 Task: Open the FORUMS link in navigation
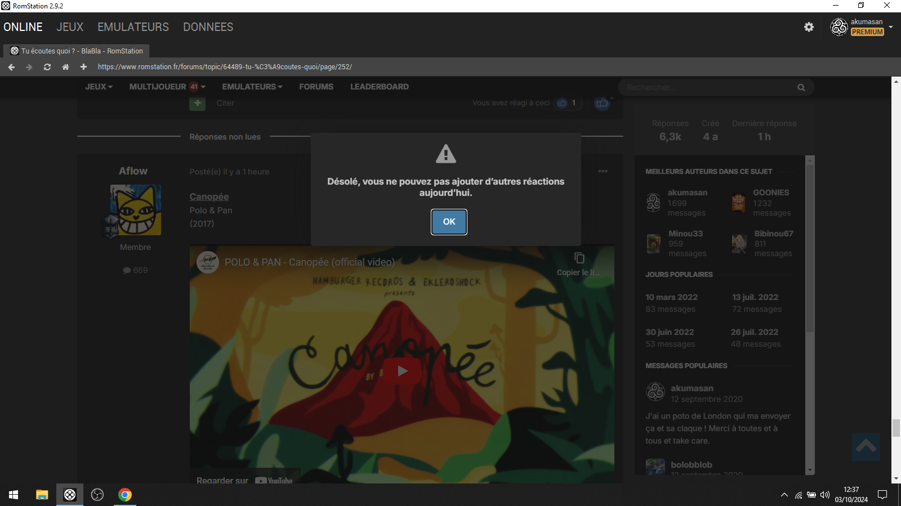[x=316, y=87]
